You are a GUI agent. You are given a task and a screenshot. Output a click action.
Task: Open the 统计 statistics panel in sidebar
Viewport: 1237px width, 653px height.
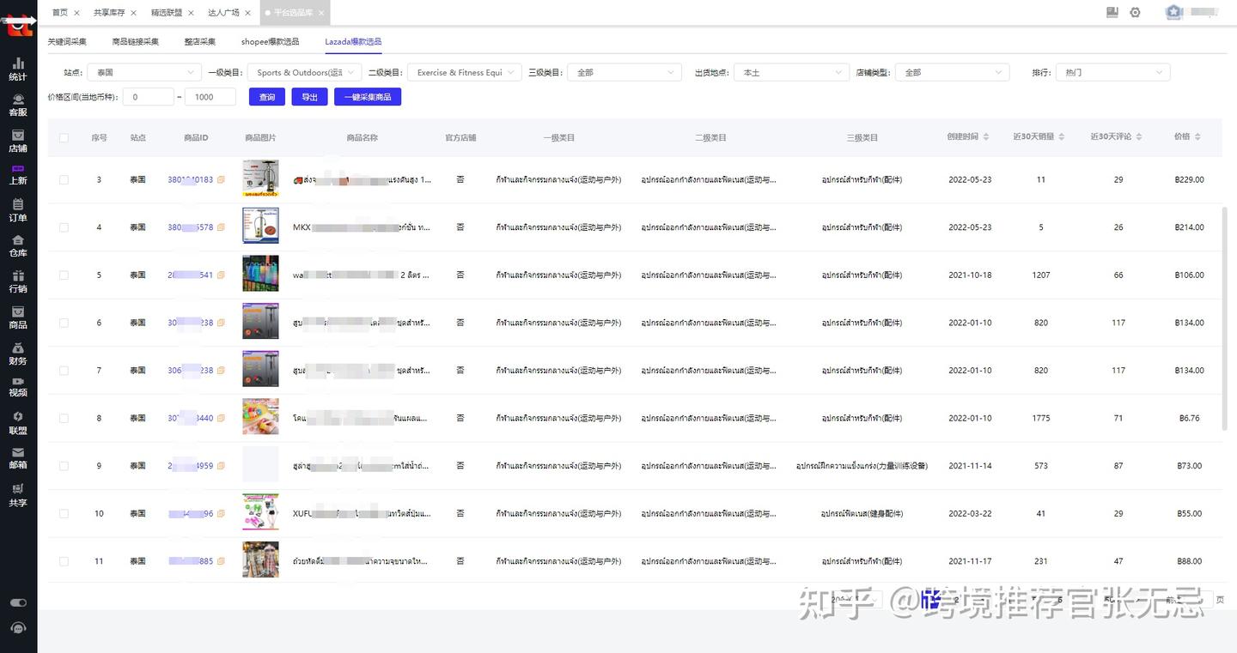[x=18, y=69]
